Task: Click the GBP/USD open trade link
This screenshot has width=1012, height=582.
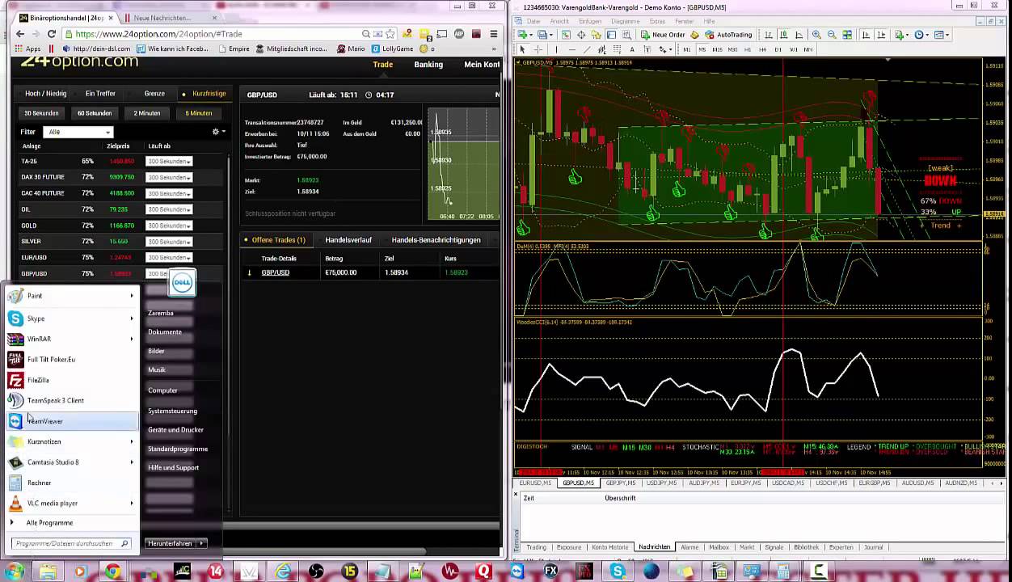Action: pyautogui.click(x=275, y=272)
